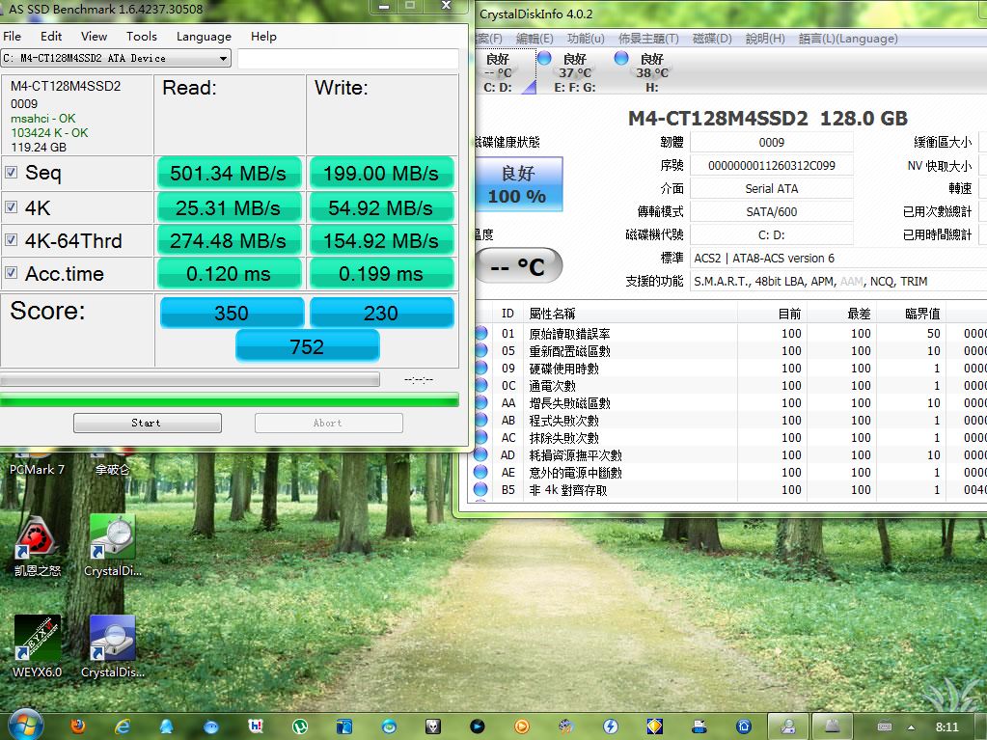
Task: Click status circle of attribute B5 row
Action: pyautogui.click(x=480, y=489)
